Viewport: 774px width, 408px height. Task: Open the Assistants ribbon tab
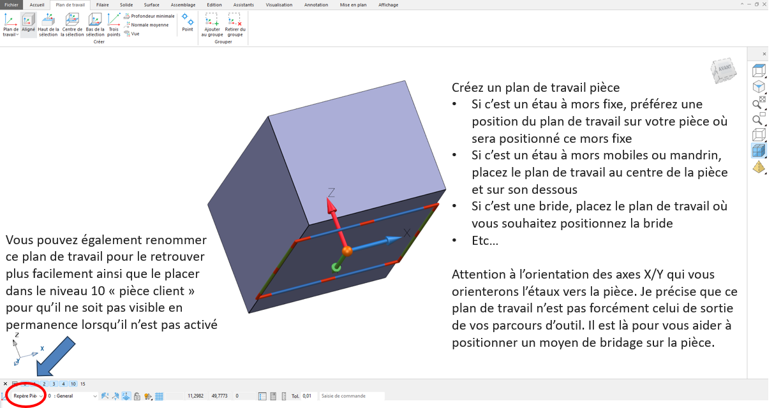point(244,4)
